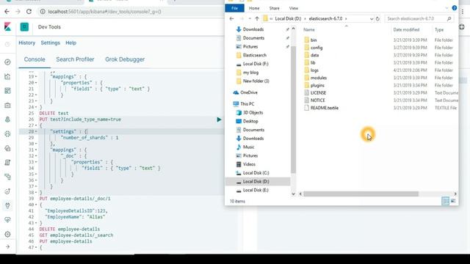Reload the browser page

[x=29, y=12]
